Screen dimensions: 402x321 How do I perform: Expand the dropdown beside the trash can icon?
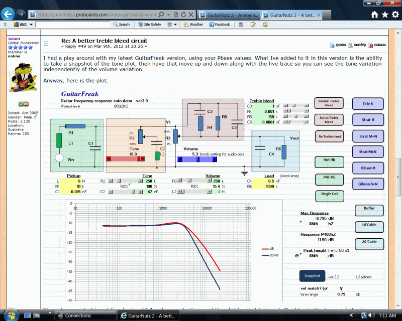175,25
